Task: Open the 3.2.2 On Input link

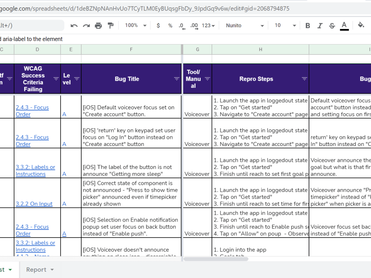Action: click(34, 204)
